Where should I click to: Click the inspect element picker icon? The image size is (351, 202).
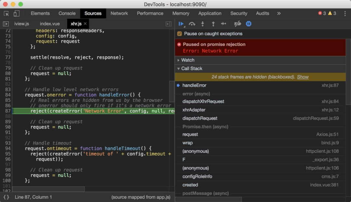click(6, 13)
